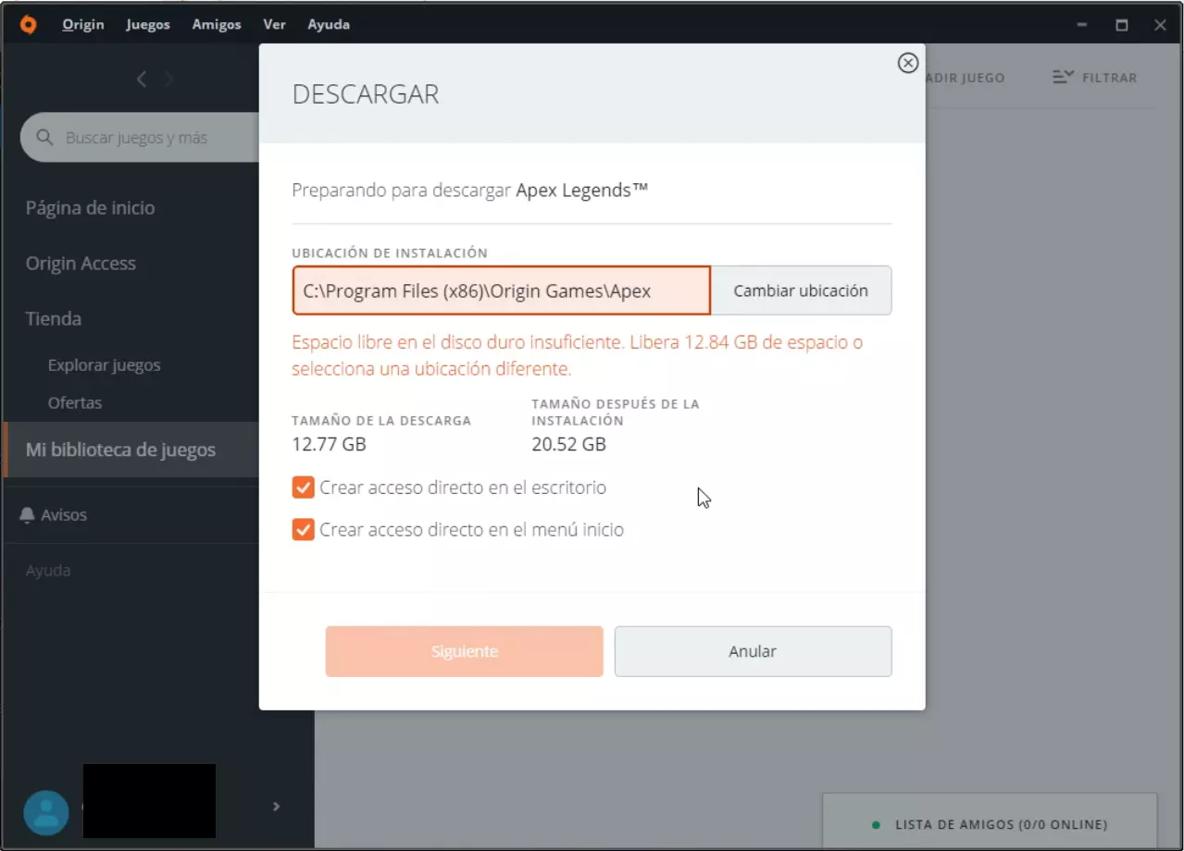The height and width of the screenshot is (851, 1184).
Task: Open Origin Access in the sidebar
Action: coord(81,264)
